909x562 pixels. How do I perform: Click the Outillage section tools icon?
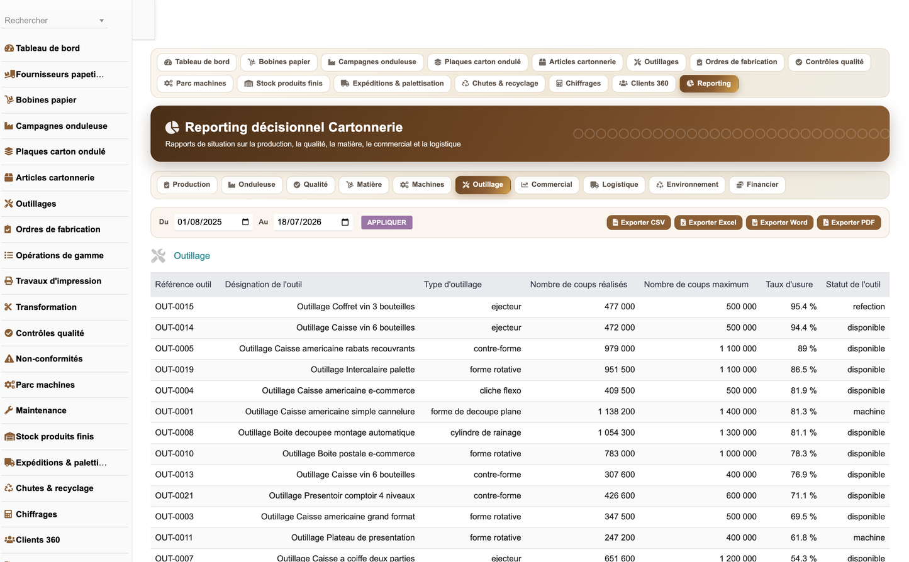pos(159,256)
